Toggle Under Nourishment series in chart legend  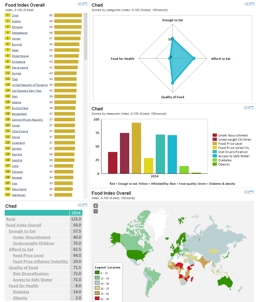coord(233,135)
